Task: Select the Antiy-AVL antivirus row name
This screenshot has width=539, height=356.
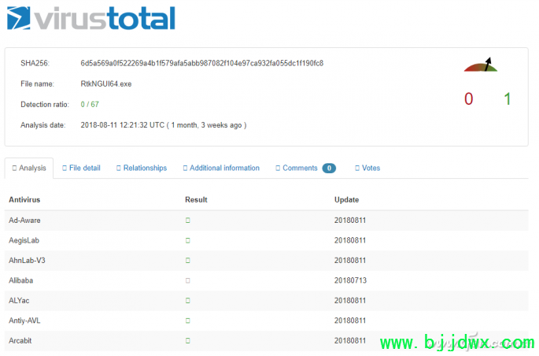Action: click(x=24, y=321)
